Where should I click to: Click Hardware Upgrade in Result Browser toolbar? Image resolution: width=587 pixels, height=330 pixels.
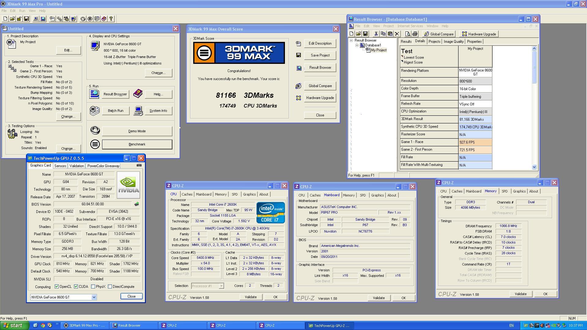click(479, 34)
